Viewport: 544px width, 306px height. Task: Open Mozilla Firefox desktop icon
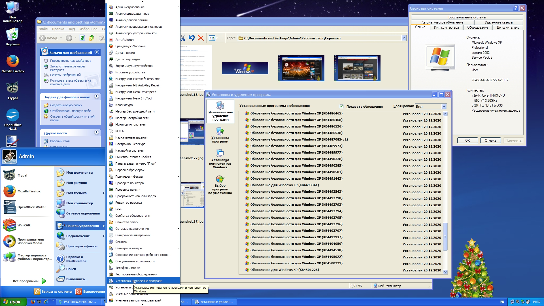13,64
